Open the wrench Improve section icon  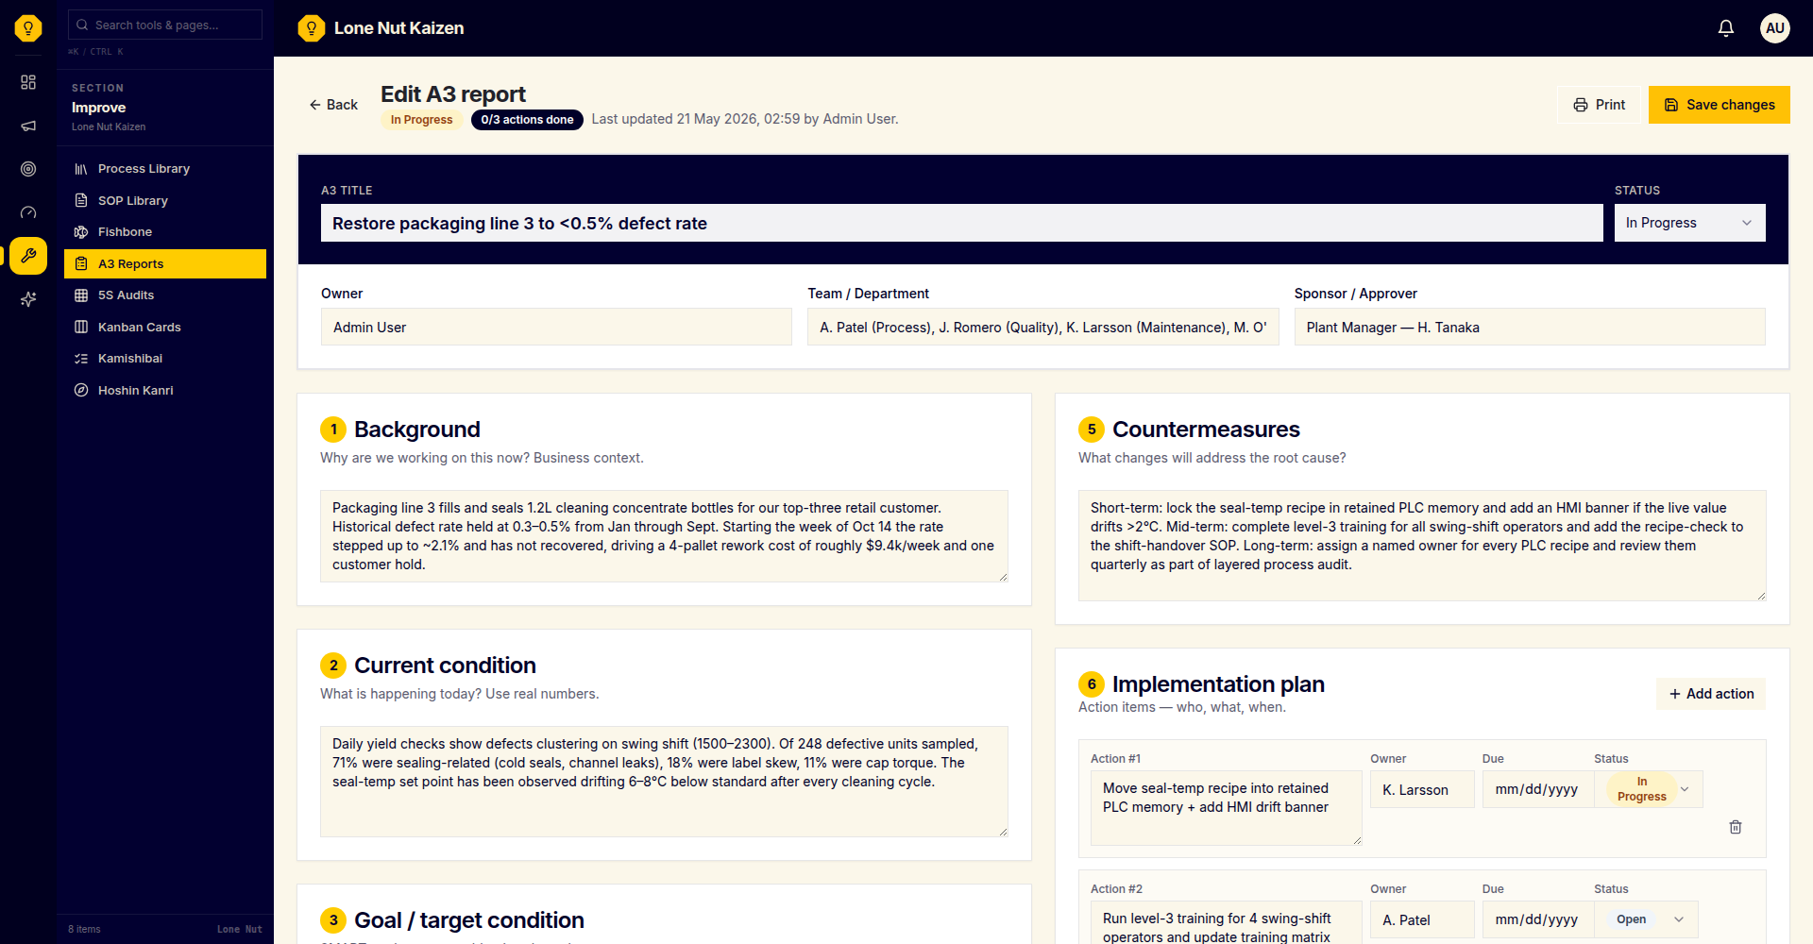pyautogui.click(x=28, y=256)
